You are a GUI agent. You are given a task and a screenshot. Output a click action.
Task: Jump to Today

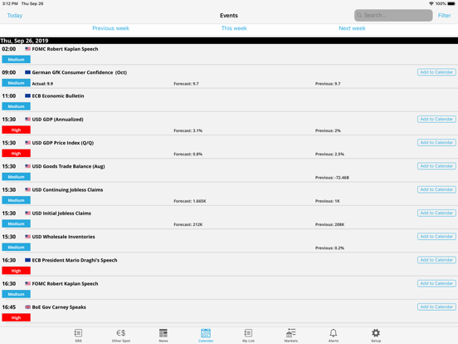(15, 16)
